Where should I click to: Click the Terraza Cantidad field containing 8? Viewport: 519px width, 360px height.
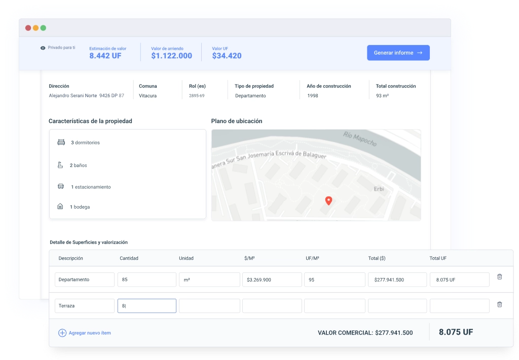tap(147, 306)
